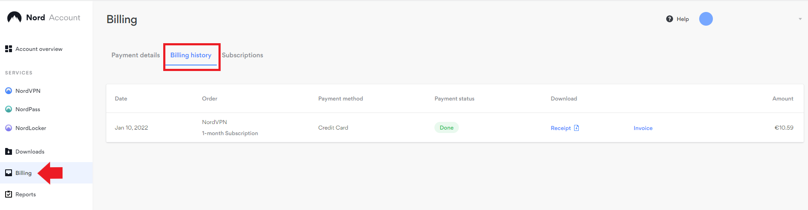Click the Billing icon in sidebar

(9, 173)
